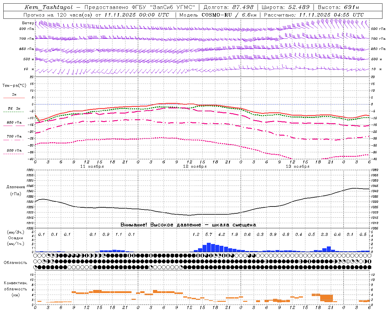The width and height of the screenshot is (387, 310).
Task: Click the 700 гПа temperature legend entry
Action: pyautogui.click(x=14, y=137)
